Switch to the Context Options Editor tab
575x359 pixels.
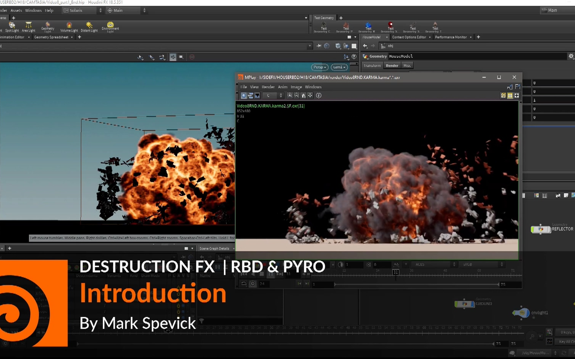pos(409,37)
